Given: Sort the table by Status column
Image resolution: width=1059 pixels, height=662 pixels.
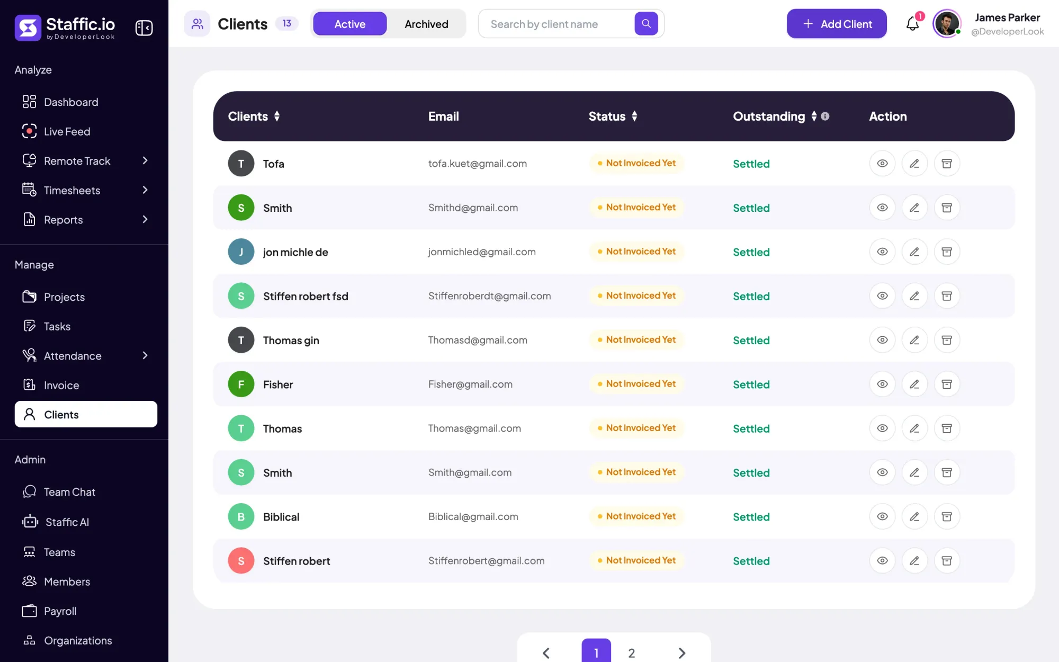Looking at the screenshot, I should pyautogui.click(x=634, y=116).
